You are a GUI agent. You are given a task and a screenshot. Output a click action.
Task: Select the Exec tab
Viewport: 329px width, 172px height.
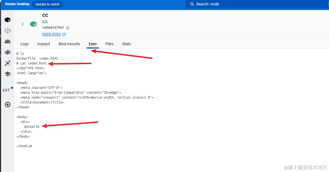93,44
